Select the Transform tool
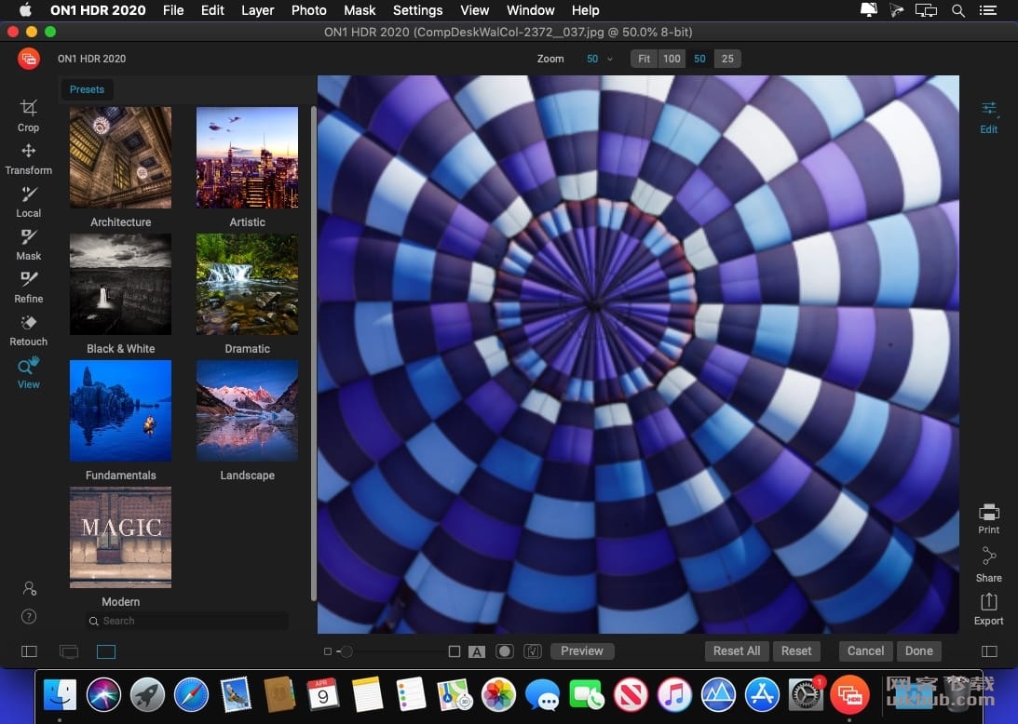1018x724 pixels. click(28, 159)
